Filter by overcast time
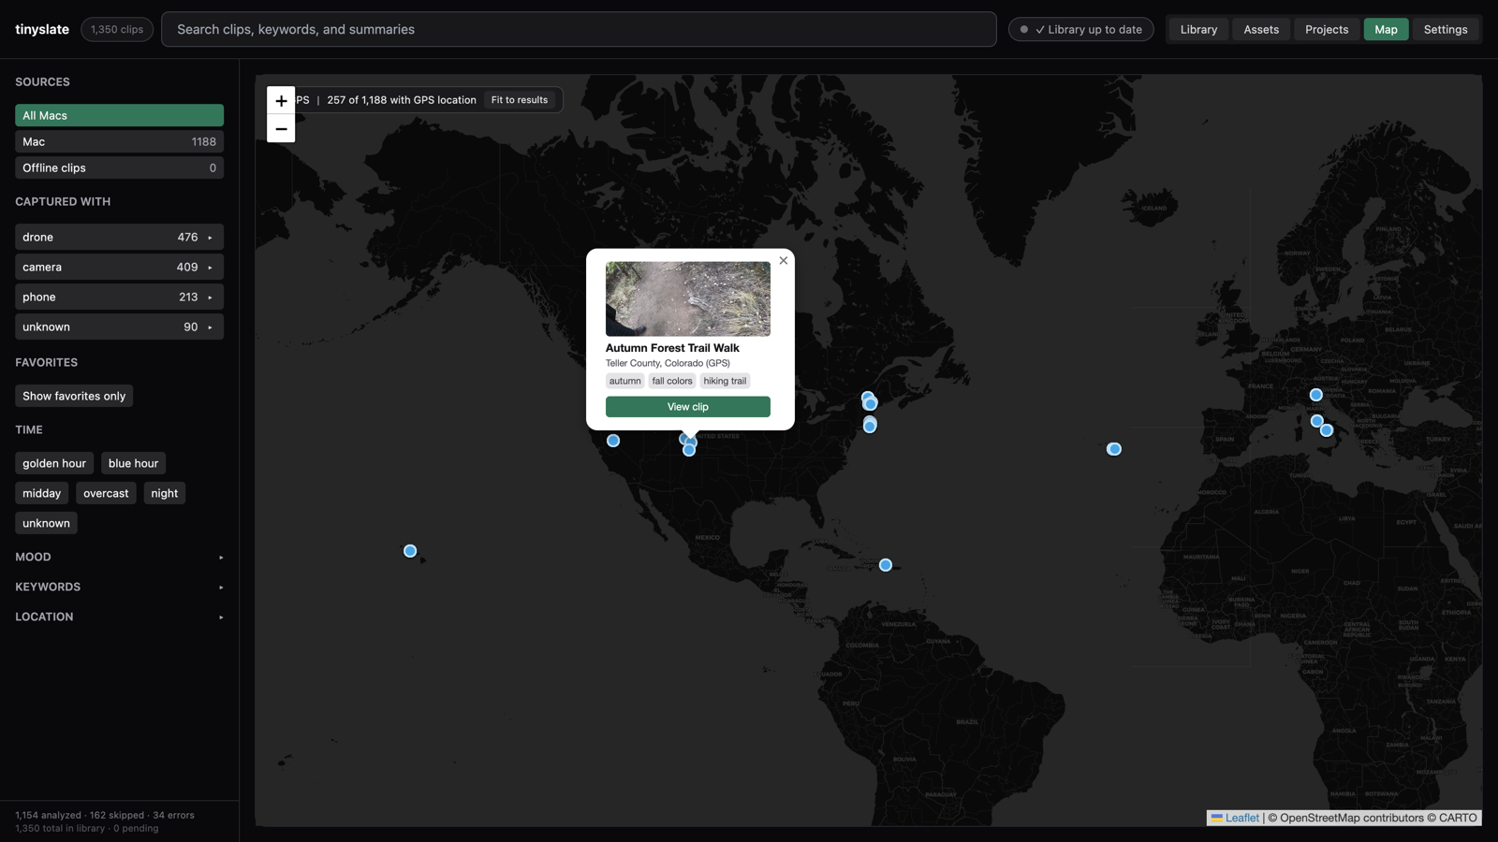The height and width of the screenshot is (842, 1498). pyautogui.click(x=106, y=493)
